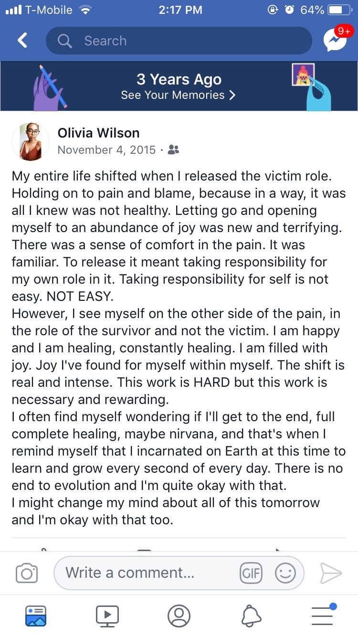Open camera icon for comment
This screenshot has width=358, height=637.
pos(27,573)
